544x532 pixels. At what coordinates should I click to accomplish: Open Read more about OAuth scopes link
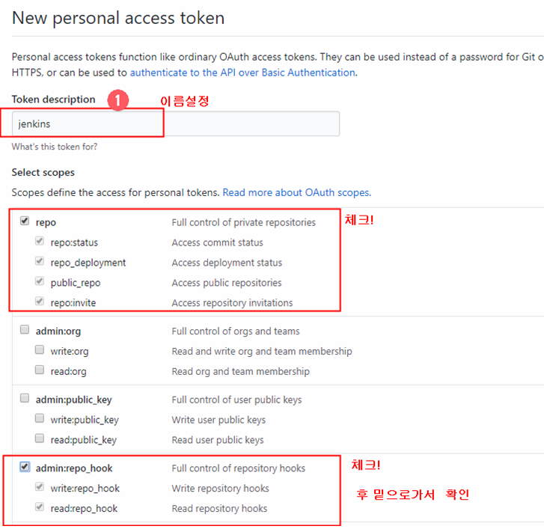(x=296, y=192)
